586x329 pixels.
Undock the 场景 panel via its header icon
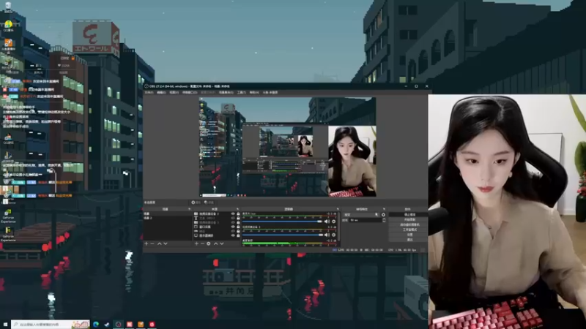coord(189,209)
